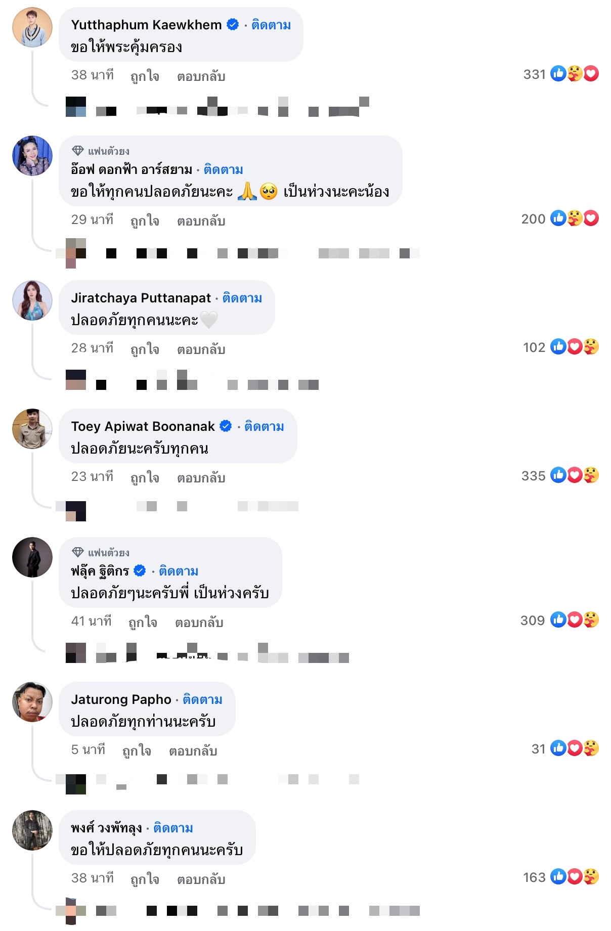View reaction icons beside the 31 count

(575, 748)
